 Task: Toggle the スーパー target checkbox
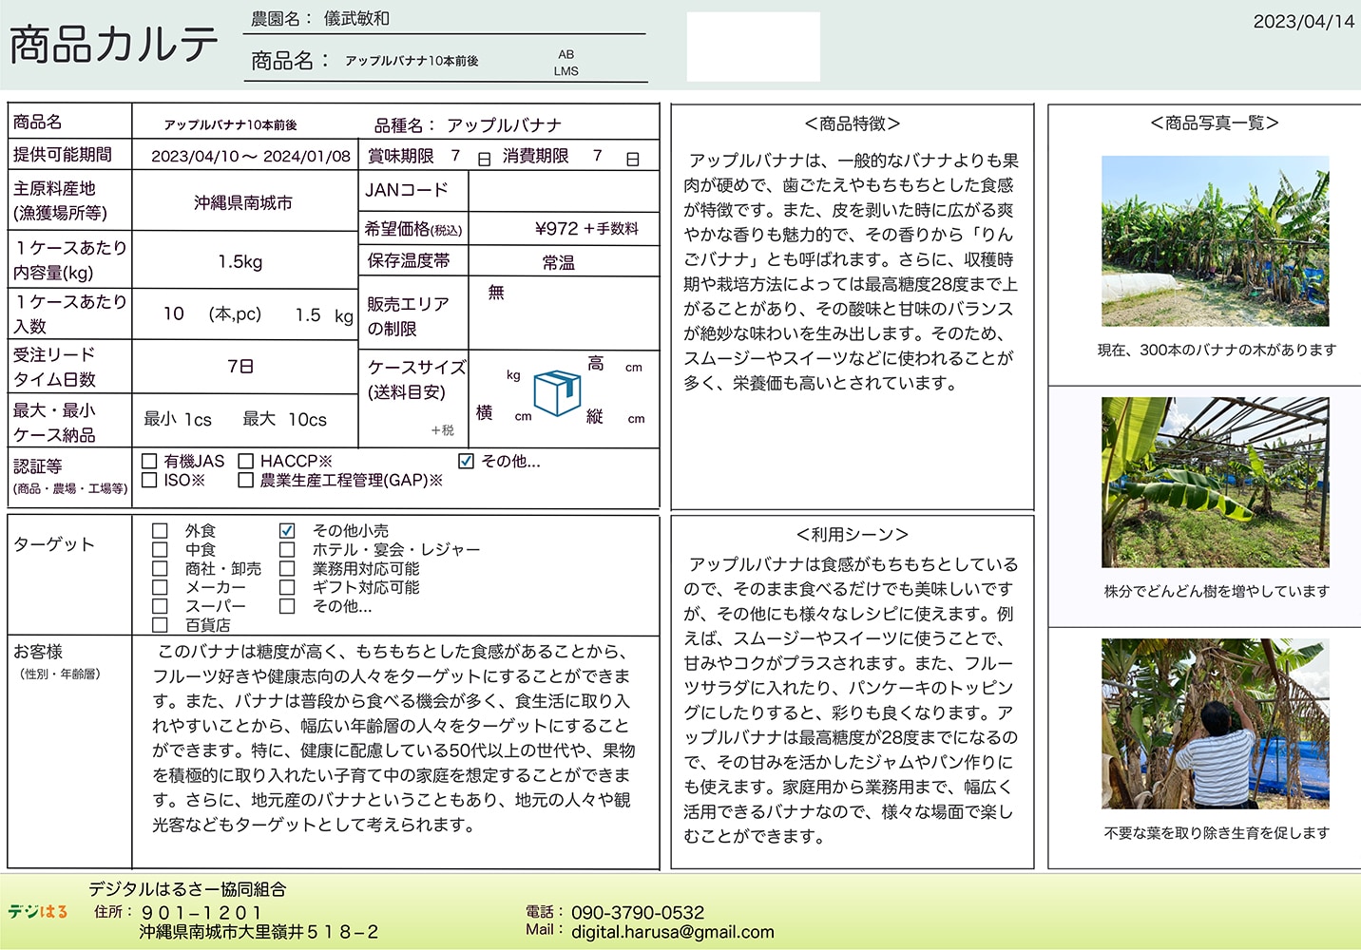[160, 606]
